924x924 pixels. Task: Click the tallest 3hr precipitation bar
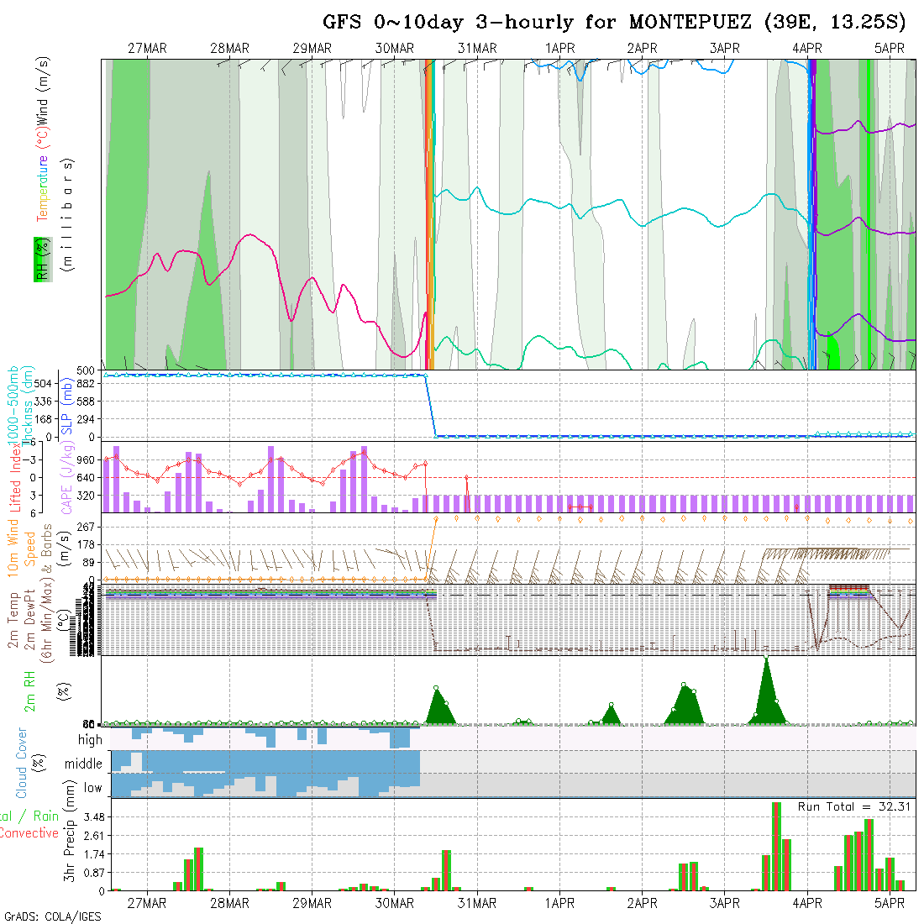[x=776, y=846]
